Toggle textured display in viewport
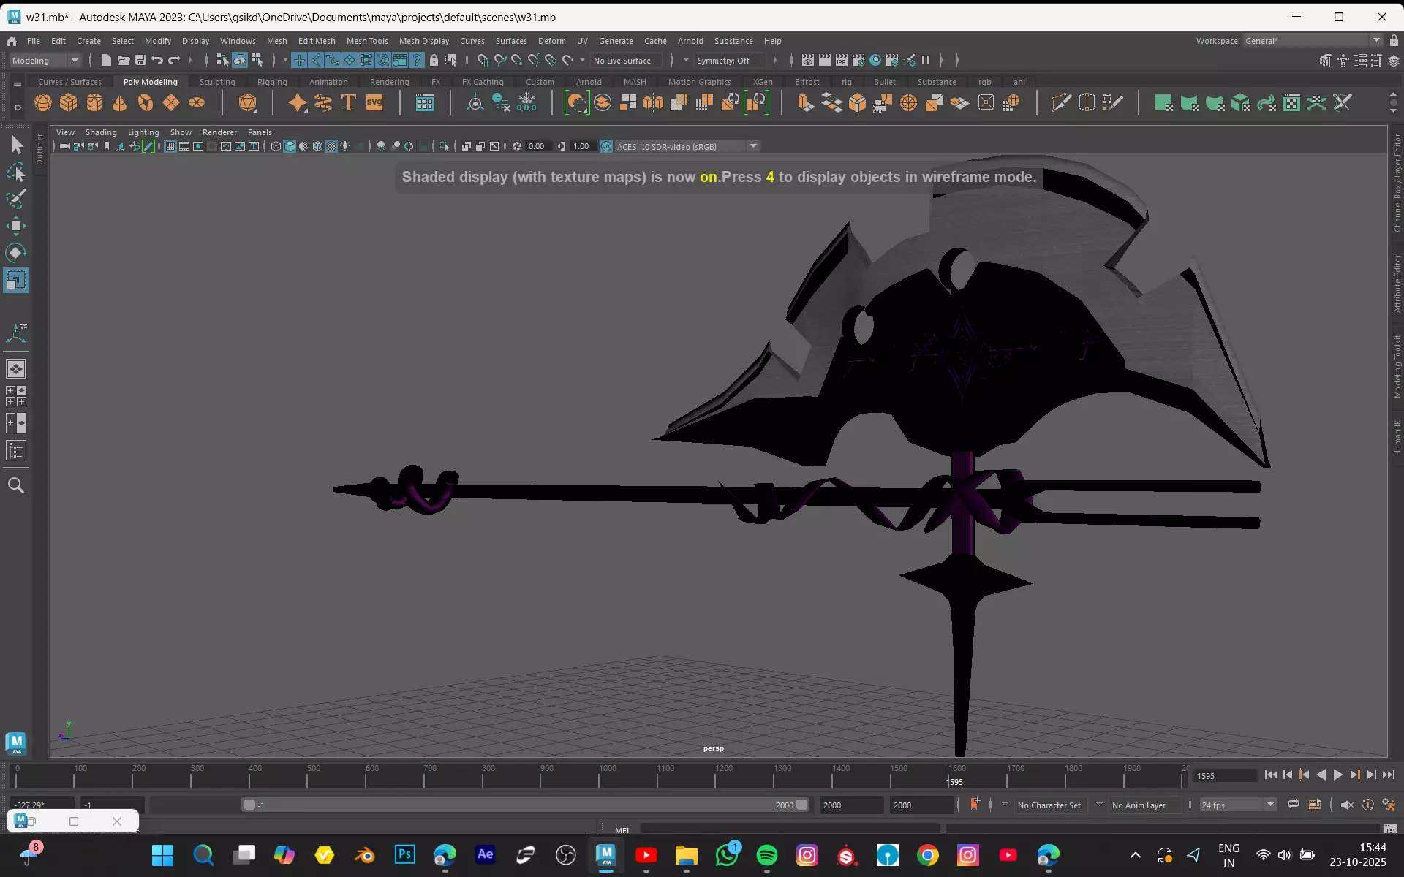Viewport: 1404px width, 877px height. tap(331, 146)
